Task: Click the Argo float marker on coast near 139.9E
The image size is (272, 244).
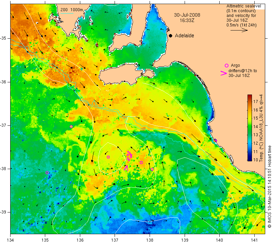Action: [215, 140]
